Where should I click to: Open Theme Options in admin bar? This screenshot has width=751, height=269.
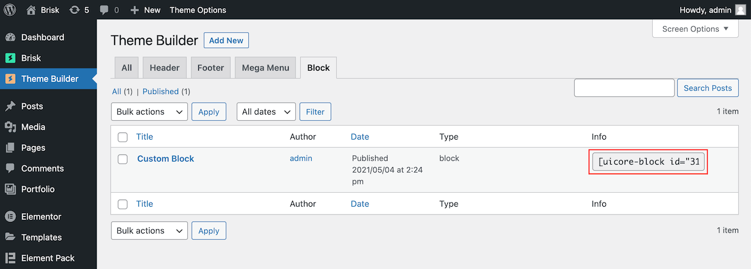[198, 10]
